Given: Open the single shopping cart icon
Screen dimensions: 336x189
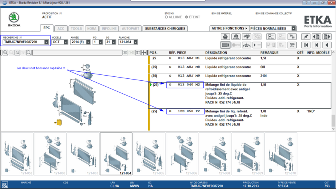Looking at the screenshot, I should coord(292,45).
